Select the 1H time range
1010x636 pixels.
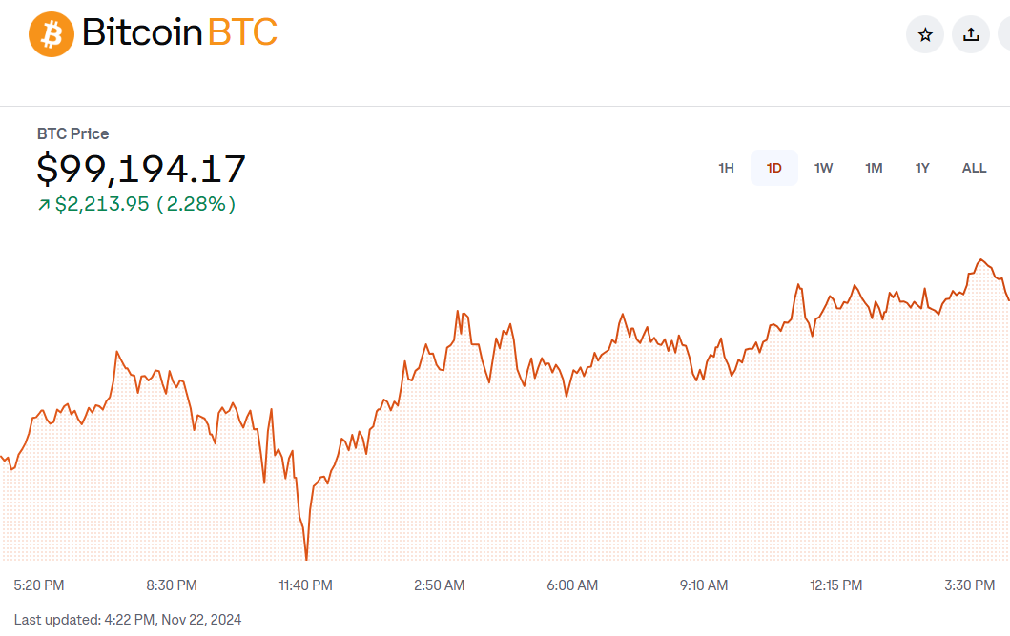coord(726,168)
